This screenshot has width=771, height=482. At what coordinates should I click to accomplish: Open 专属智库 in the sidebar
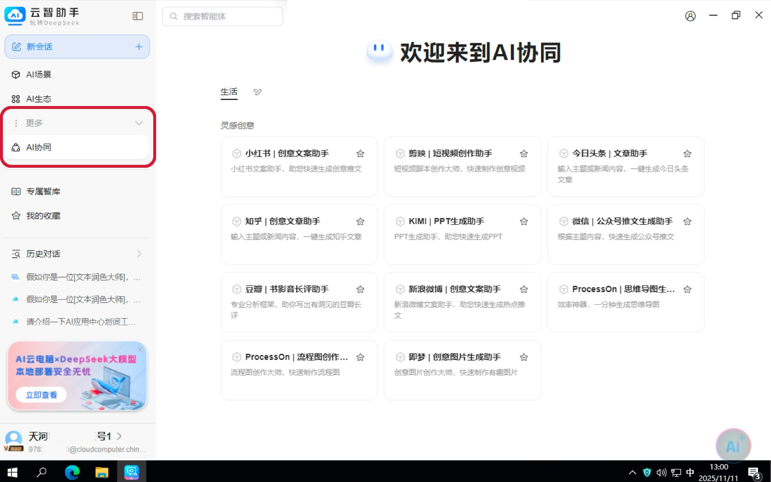click(77, 192)
